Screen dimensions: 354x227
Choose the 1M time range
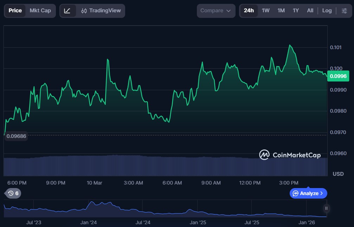pyautogui.click(x=281, y=11)
